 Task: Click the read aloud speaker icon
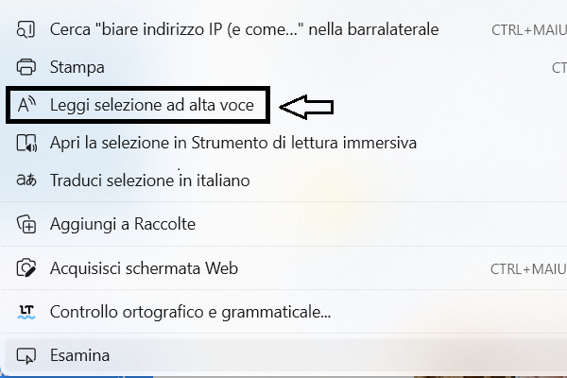[x=27, y=105]
